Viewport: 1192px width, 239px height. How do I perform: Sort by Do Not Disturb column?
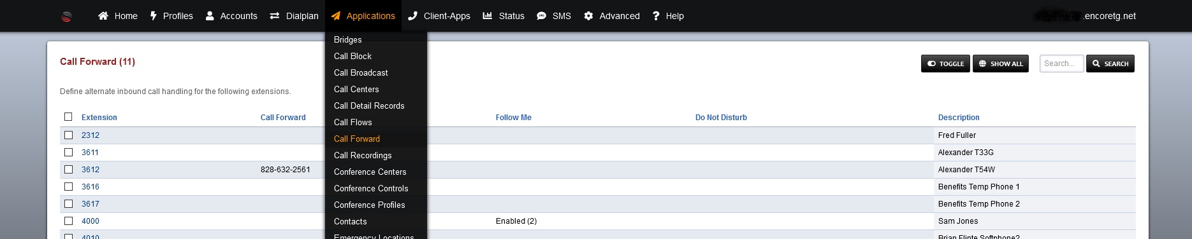coord(721,118)
